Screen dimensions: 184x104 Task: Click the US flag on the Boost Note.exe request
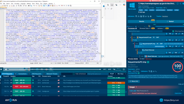(x=58, y=86)
